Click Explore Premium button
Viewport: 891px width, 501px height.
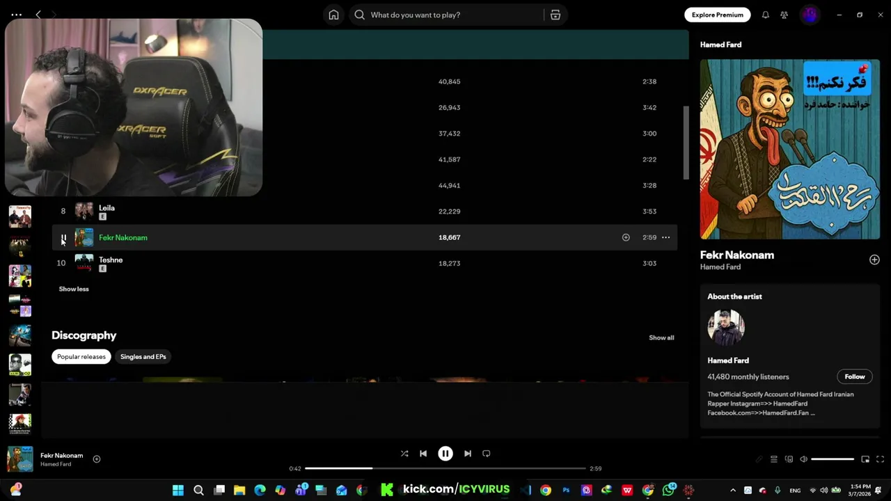(717, 15)
